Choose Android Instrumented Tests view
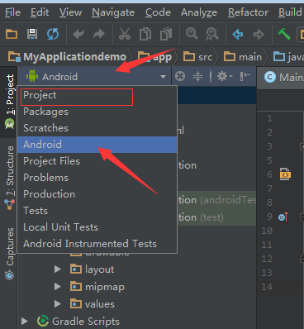Image resolution: width=304 pixels, height=329 pixels. [97, 244]
